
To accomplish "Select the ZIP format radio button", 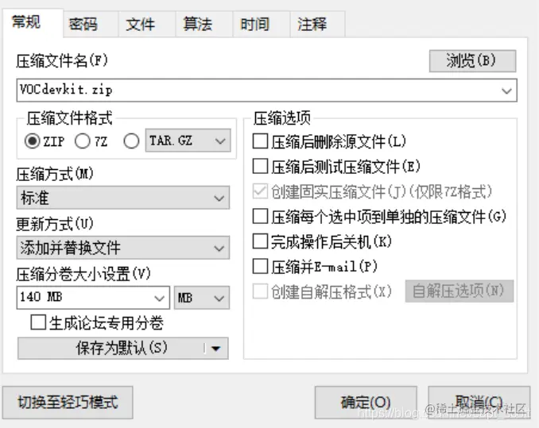I will [x=33, y=141].
